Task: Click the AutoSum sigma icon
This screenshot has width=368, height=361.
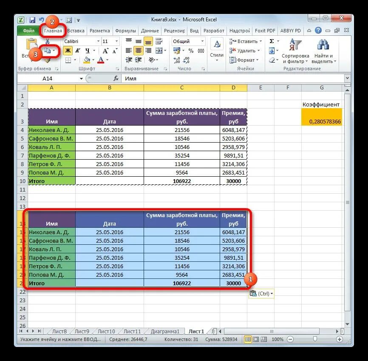Action: (x=272, y=41)
